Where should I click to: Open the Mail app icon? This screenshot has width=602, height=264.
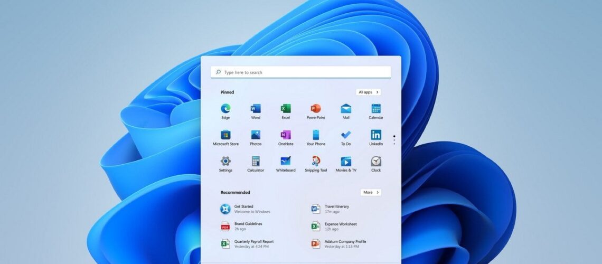pos(346,109)
